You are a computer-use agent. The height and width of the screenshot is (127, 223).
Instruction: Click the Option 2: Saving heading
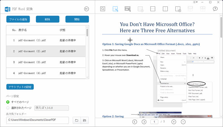pos(113,116)
